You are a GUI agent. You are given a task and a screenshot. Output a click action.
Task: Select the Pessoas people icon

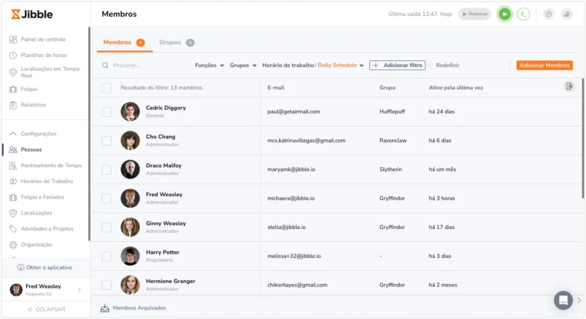pos(13,150)
